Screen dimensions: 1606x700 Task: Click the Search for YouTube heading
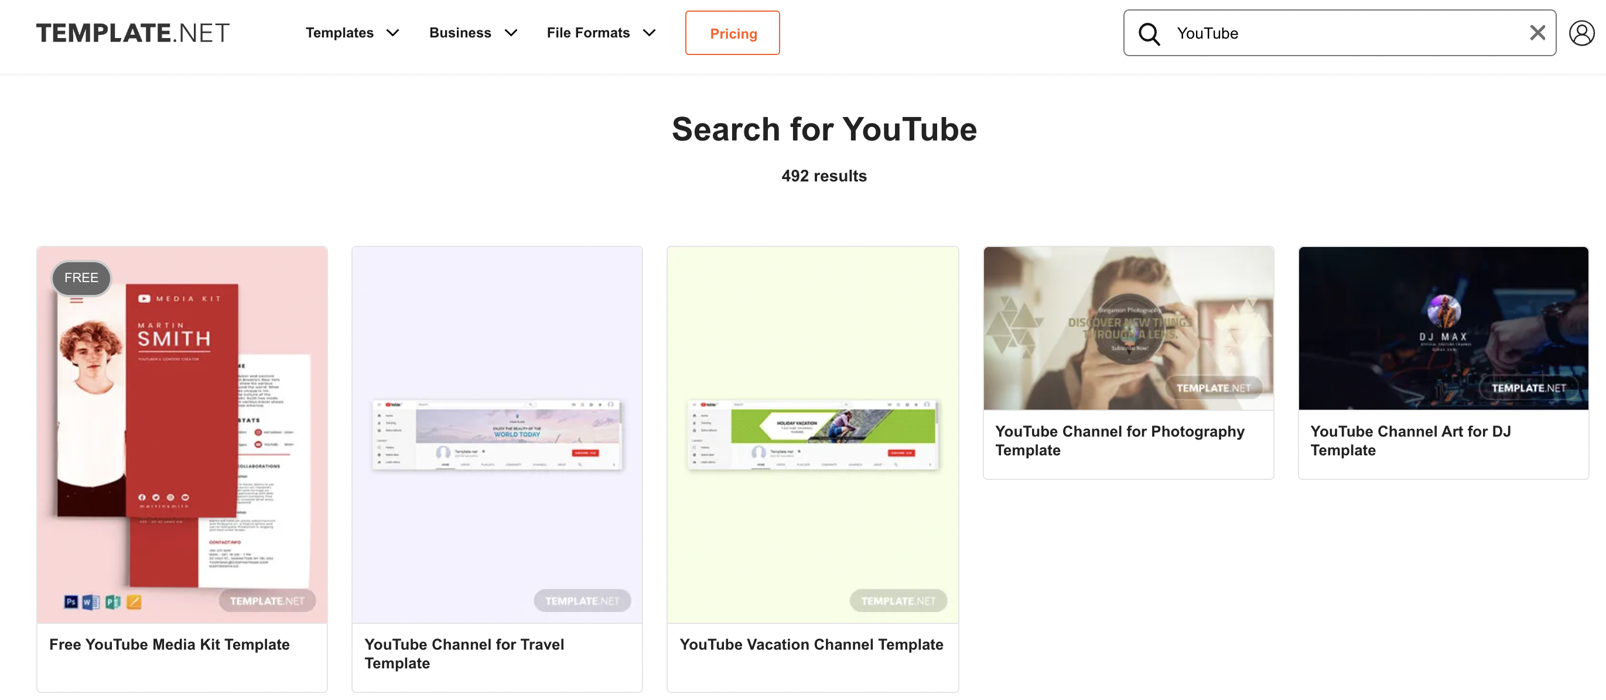[x=823, y=129]
